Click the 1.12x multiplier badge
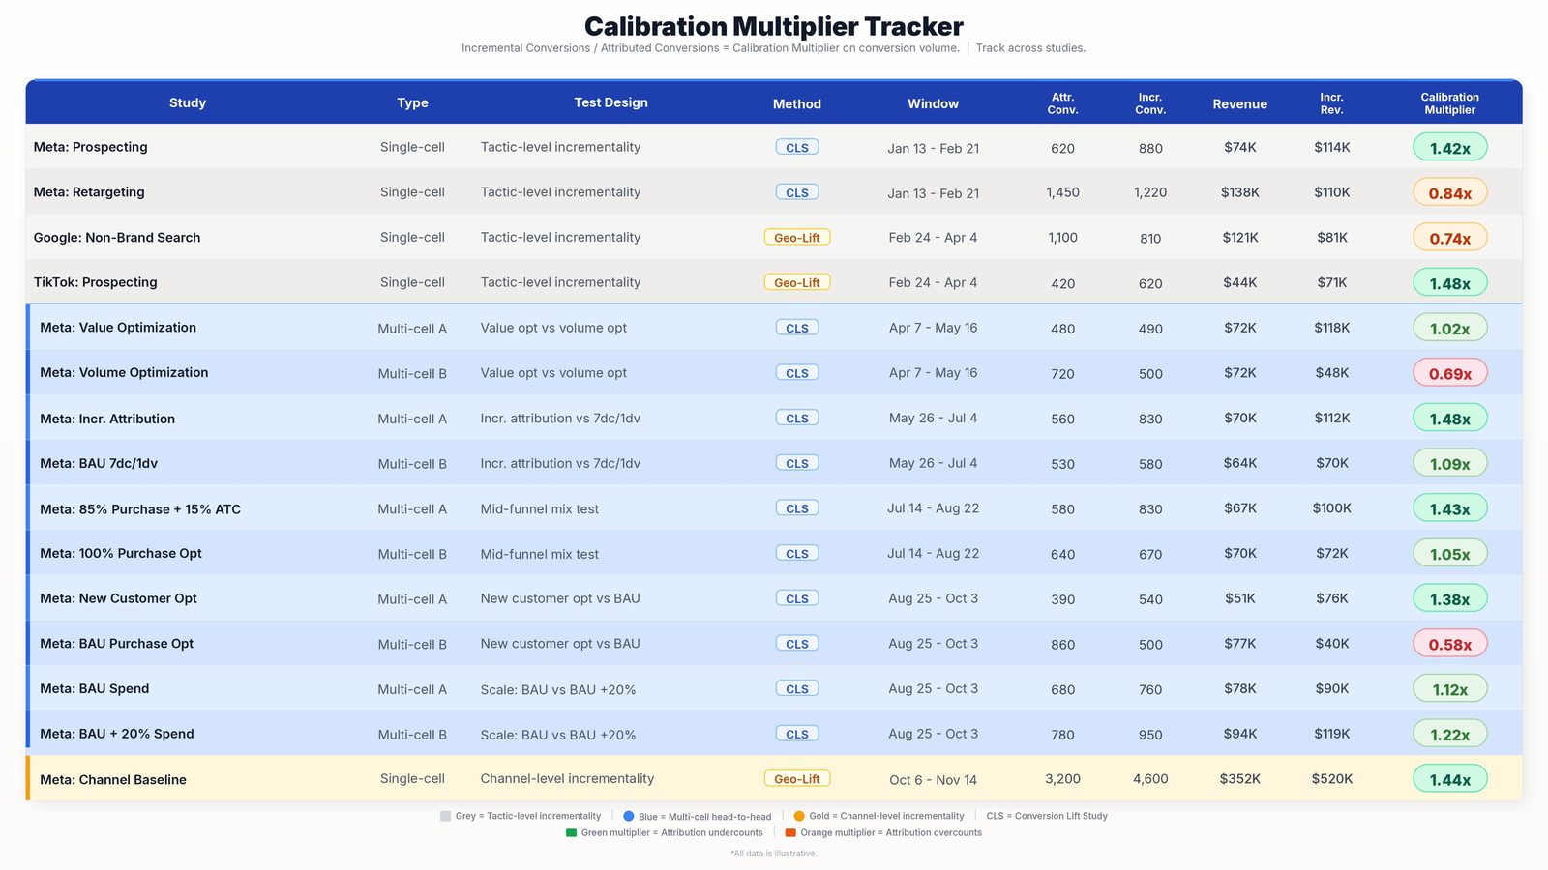 [1449, 688]
